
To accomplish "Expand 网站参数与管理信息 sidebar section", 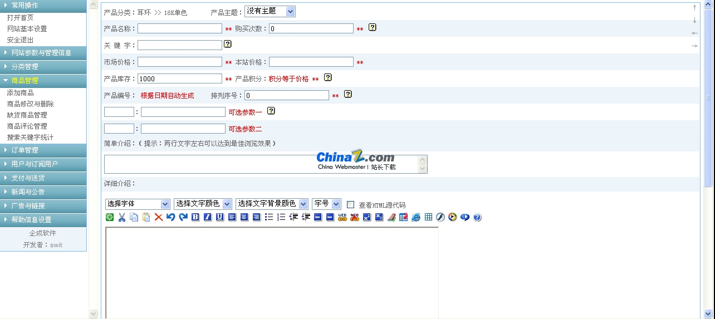I will [x=43, y=53].
